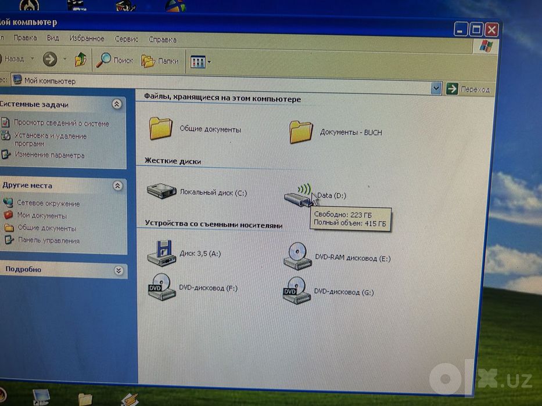Viewport: 542px width, 406px height.
Task: Click the Forward arrow toolbar button
Action: click(50, 59)
